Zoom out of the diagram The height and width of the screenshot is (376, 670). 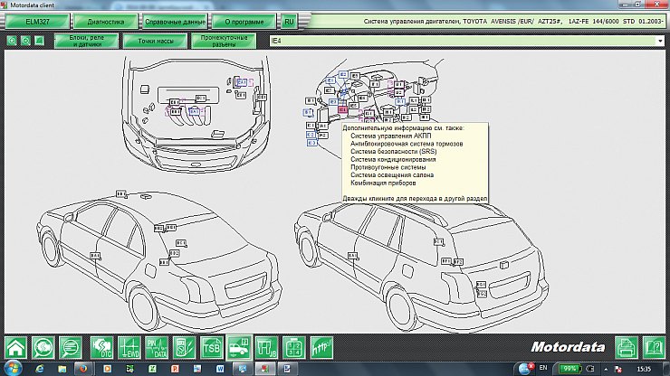pyautogui.click(x=25, y=41)
